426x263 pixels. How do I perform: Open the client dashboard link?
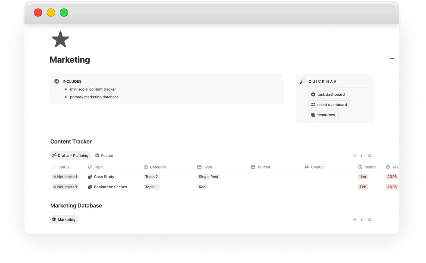click(329, 104)
